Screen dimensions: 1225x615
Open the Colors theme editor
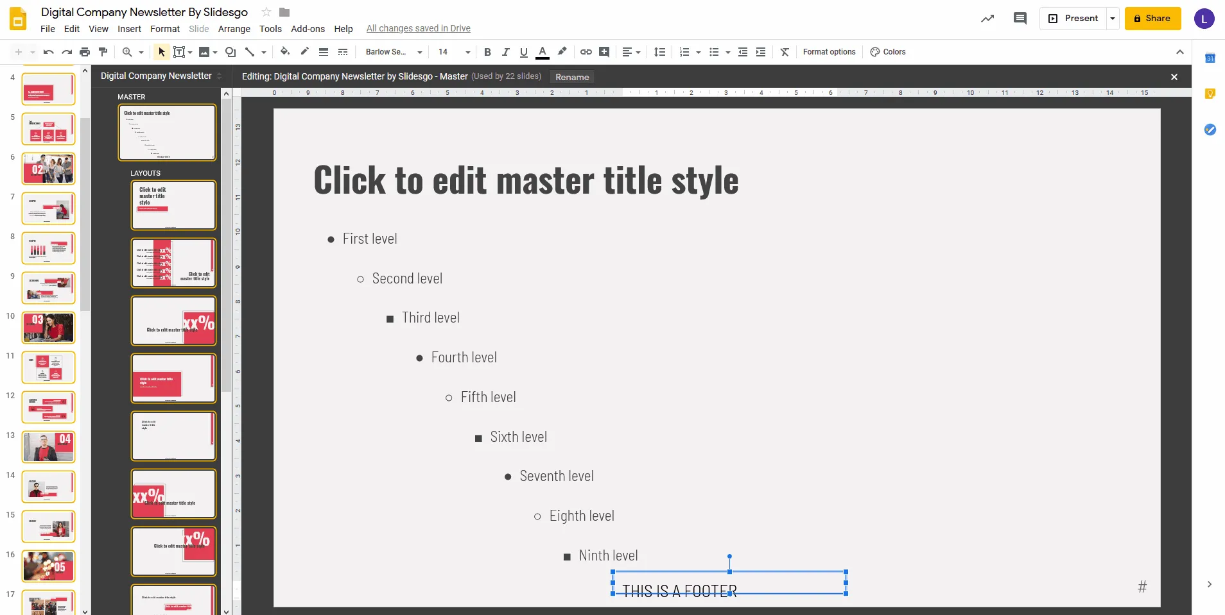click(889, 52)
